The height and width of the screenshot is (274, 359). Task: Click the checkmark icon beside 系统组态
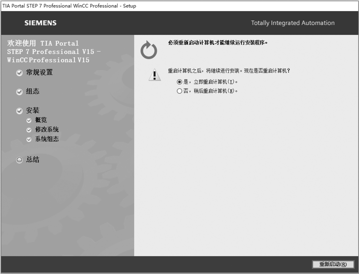pos(29,140)
